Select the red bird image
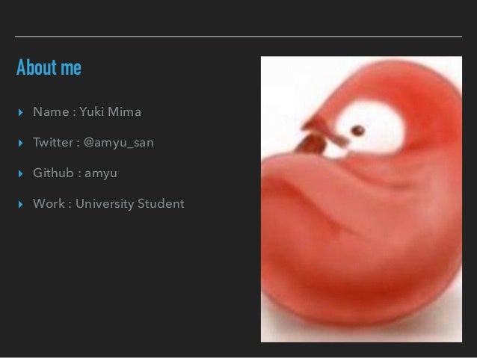This screenshot has width=477, height=358. (361, 199)
